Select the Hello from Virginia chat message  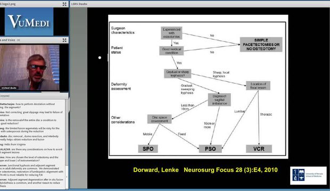click(x=13, y=144)
